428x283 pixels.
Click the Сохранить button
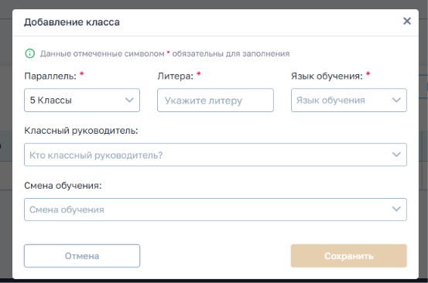349,256
